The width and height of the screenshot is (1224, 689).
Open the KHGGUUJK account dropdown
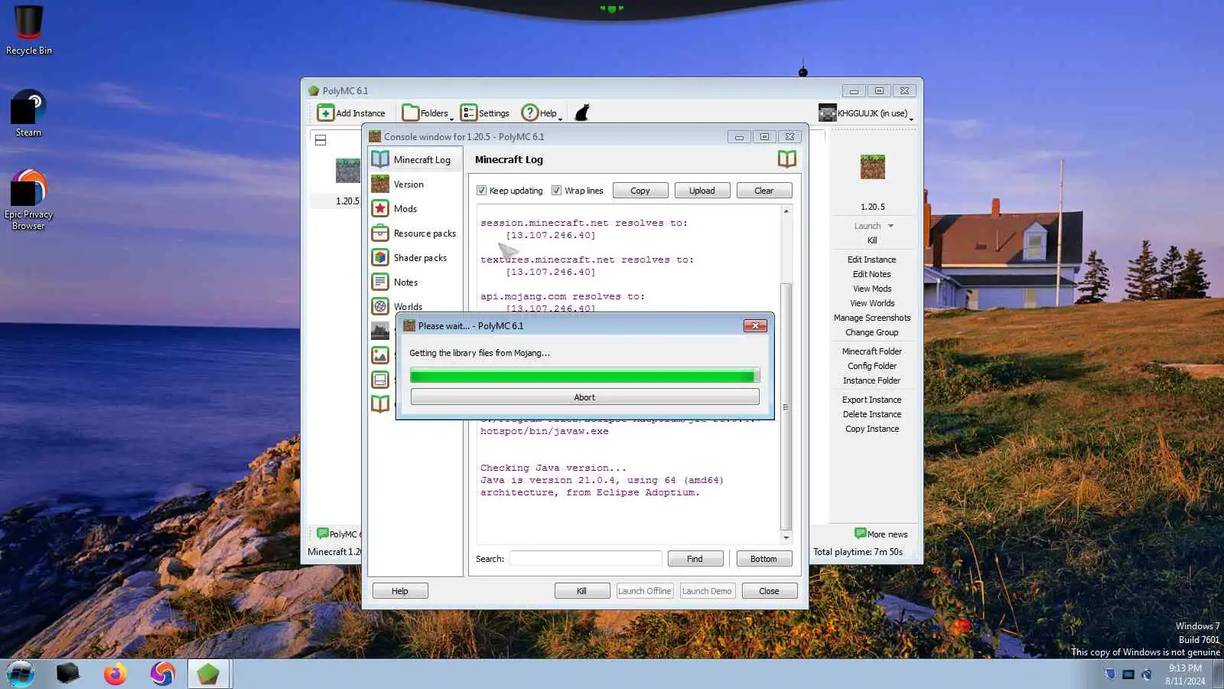866,113
